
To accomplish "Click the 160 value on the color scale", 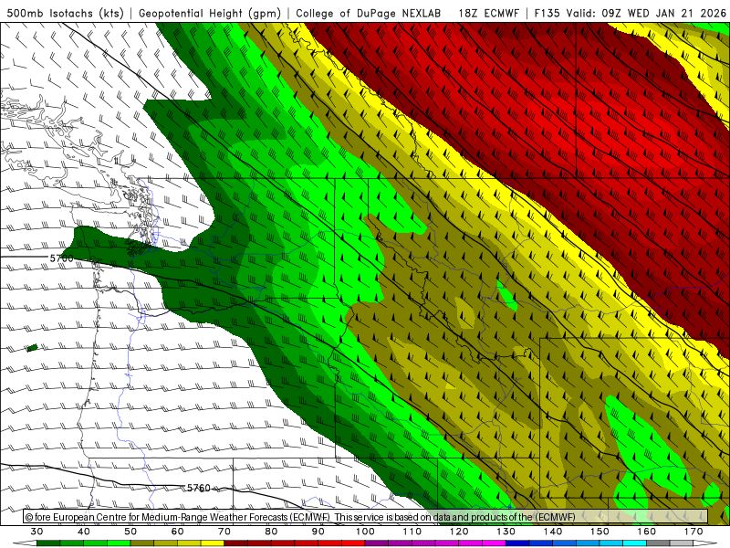I will point(647,532).
